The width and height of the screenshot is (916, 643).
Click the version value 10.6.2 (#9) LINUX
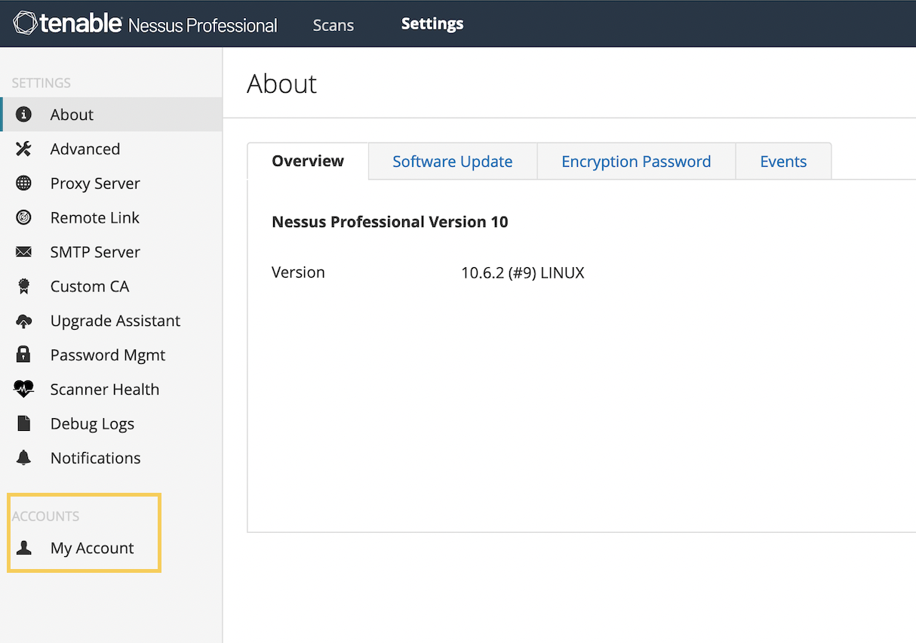(x=523, y=272)
